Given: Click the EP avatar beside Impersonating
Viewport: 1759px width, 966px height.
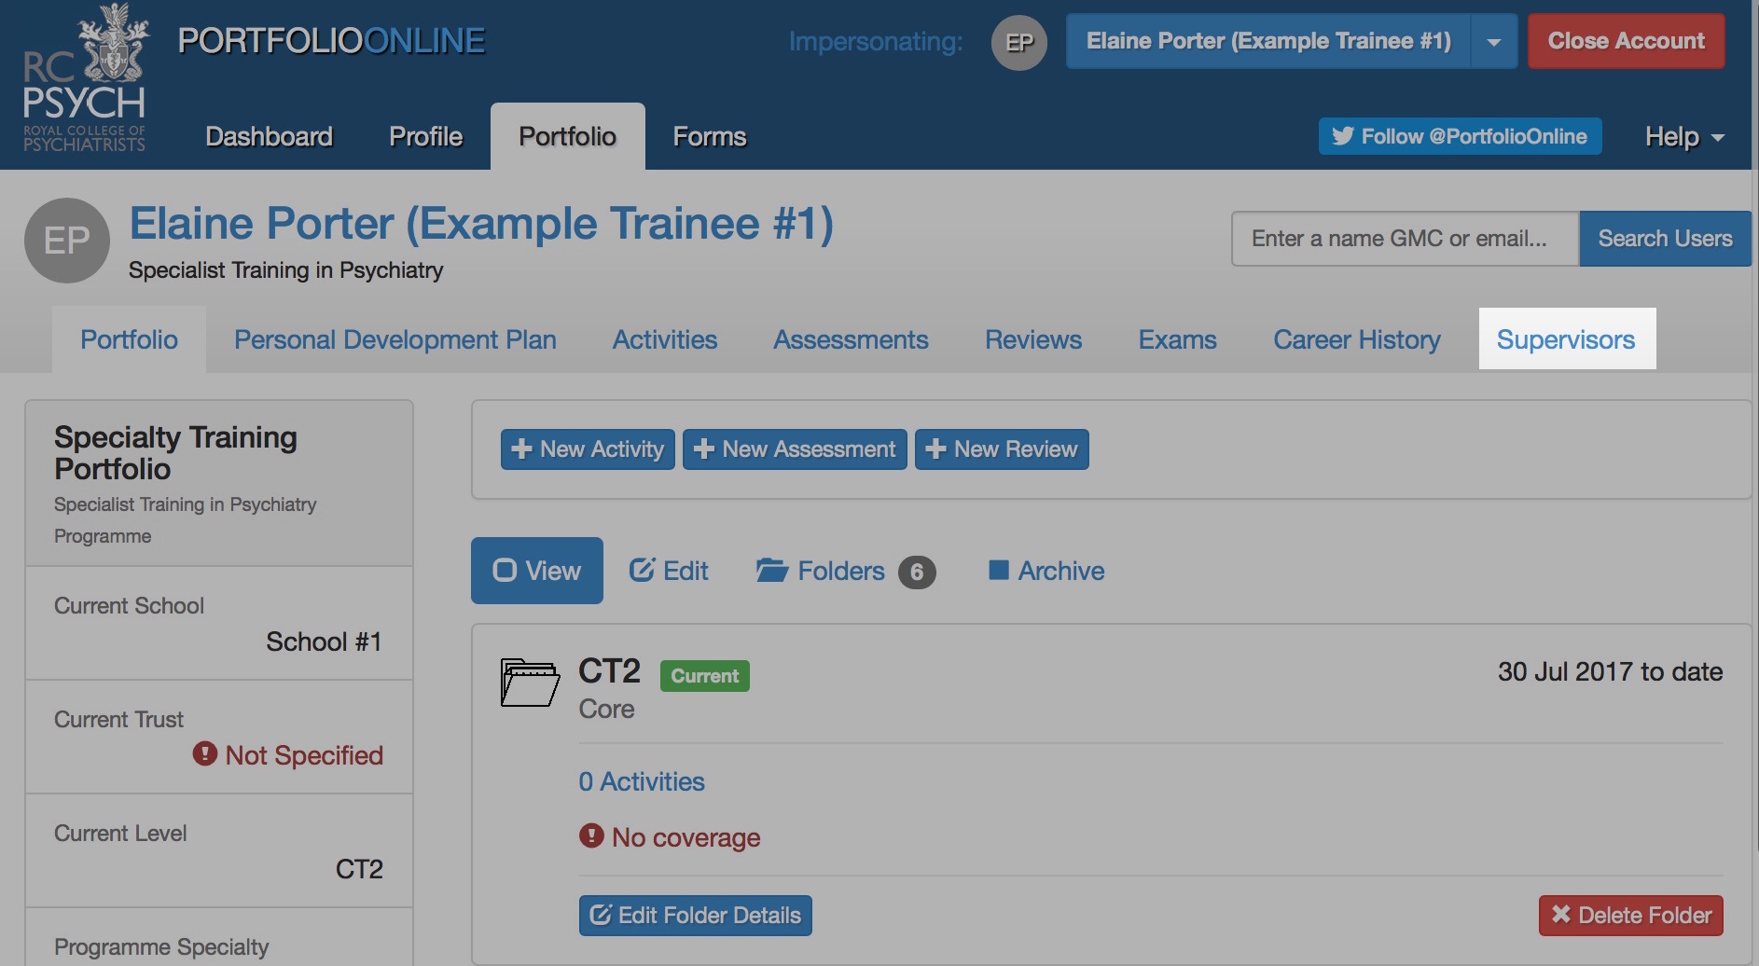Looking at the screenshot, I should [x=1018, y=43].
